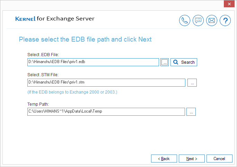Click the phone support icon
The width and height of the screenshot is (237, 167).
pyautogui.click(x=185, y=20)
